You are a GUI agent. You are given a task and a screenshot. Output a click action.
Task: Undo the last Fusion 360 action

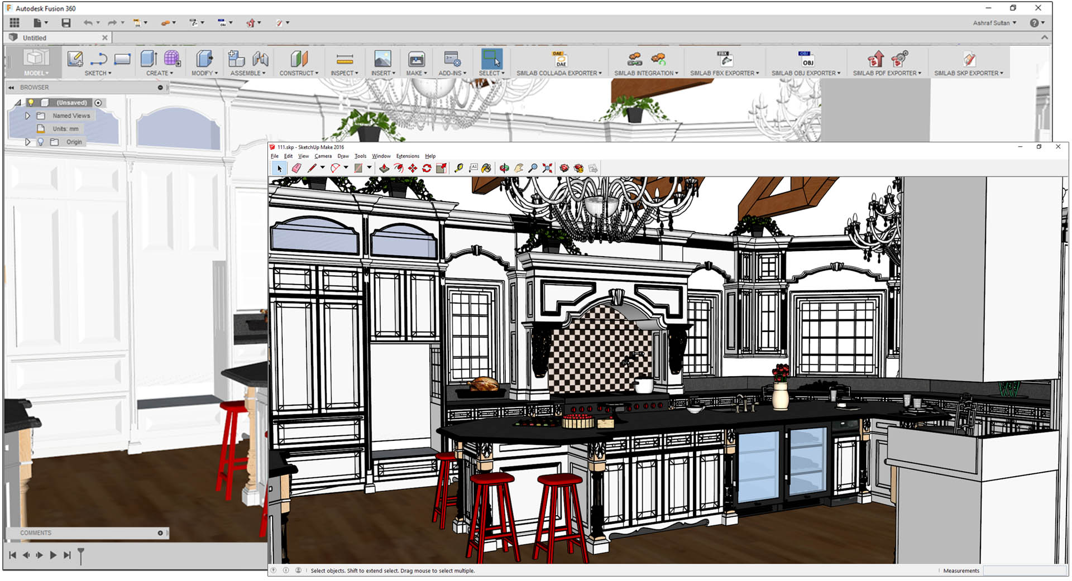click(x=88, y=23)
